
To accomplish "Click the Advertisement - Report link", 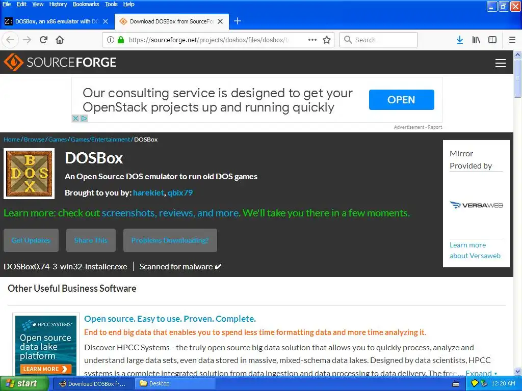I will (418, 127).
